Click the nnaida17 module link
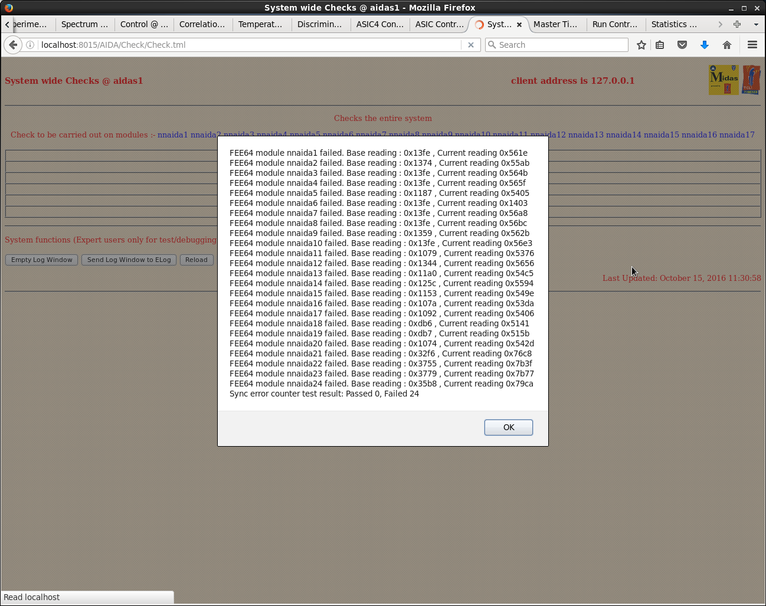The image size is (766, 606). coord(737,135)
